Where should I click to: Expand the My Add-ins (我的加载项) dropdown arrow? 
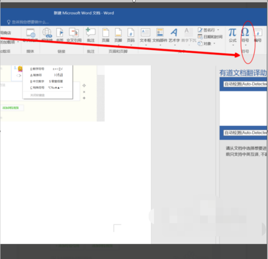(x=18, y=42)
